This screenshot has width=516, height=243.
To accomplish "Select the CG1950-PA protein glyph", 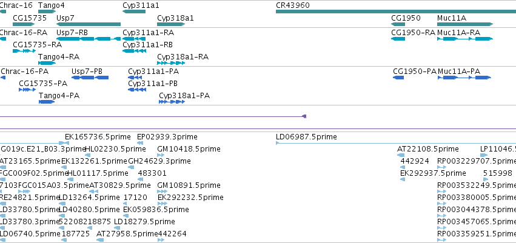I will [x=398, y=78].
